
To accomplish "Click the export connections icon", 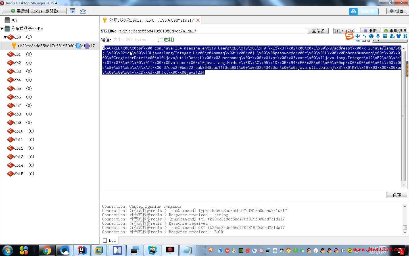I will pos(83,11).
